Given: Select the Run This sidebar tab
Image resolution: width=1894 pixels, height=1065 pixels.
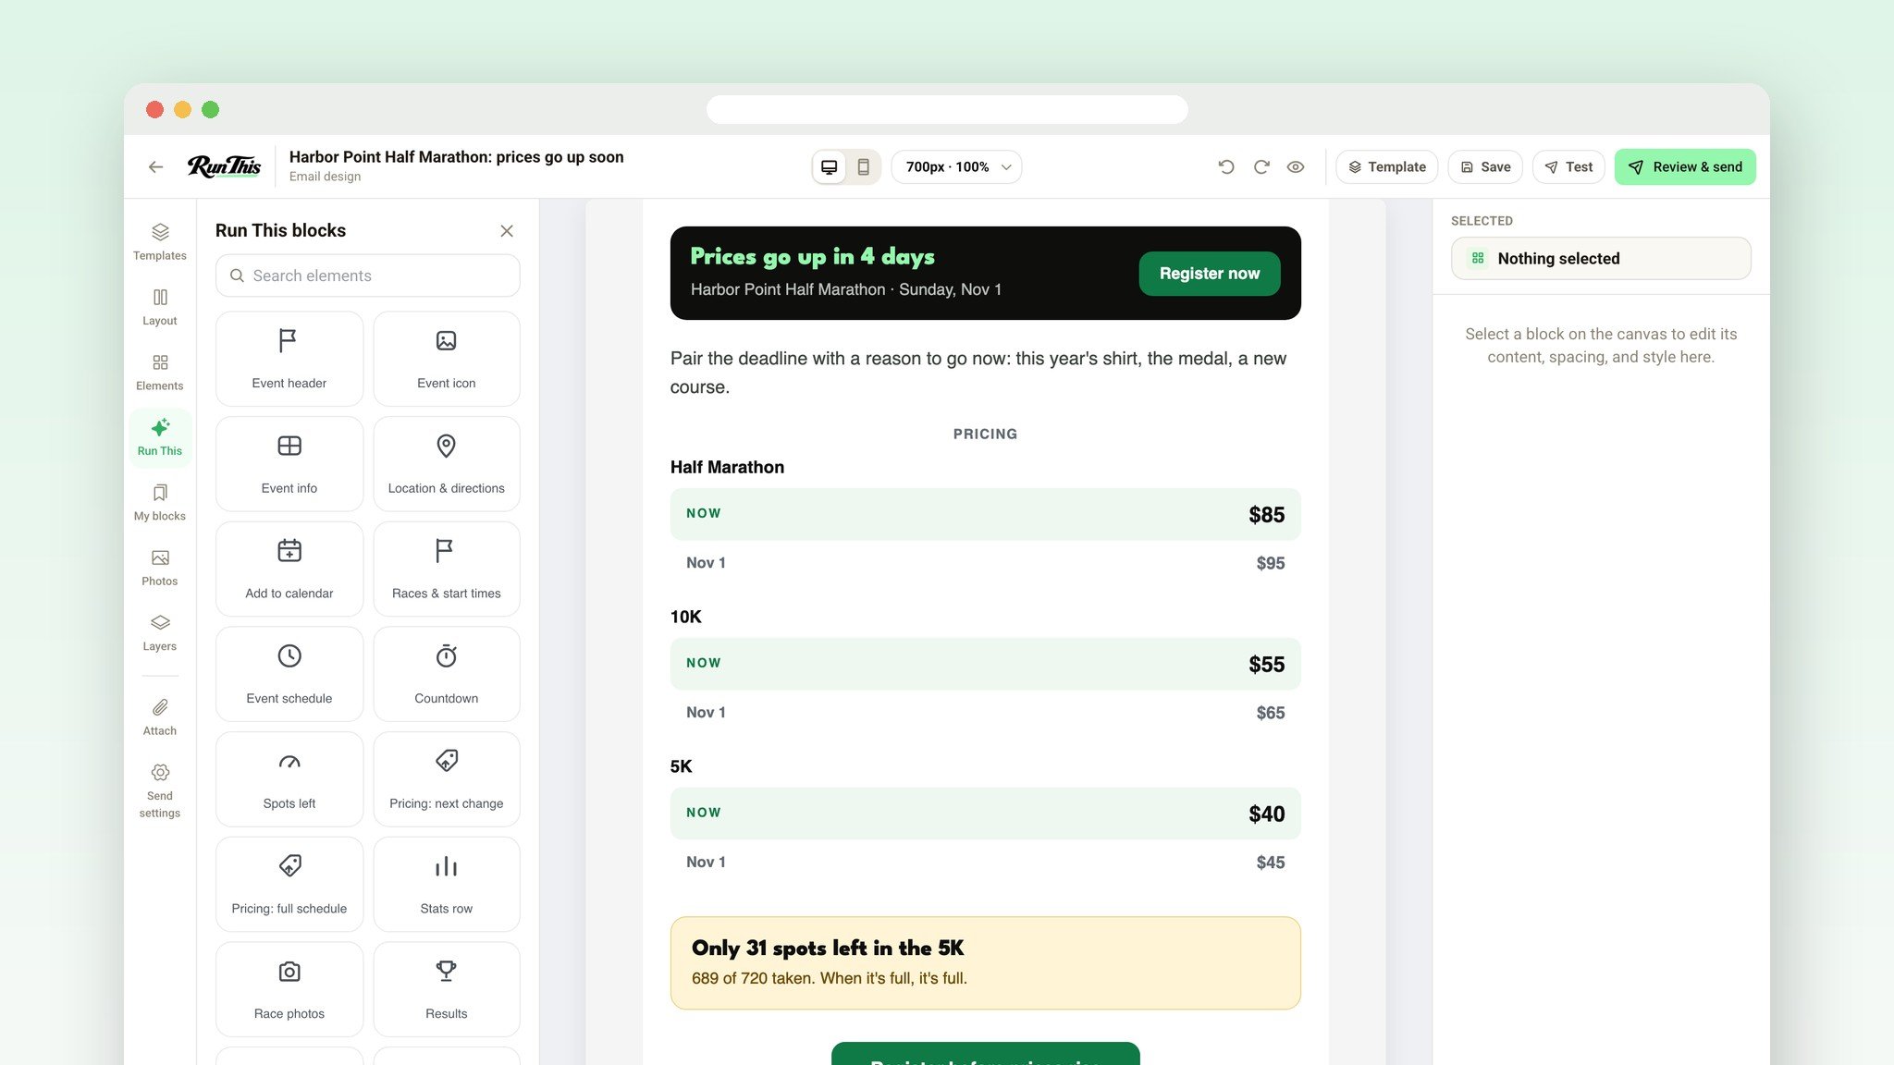Looking at the screenshot, I should click(159, 437).
